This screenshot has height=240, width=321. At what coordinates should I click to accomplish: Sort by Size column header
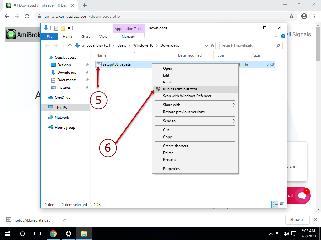point(256,55)
